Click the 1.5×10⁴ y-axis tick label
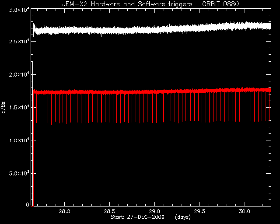 [x=19, y=107]
